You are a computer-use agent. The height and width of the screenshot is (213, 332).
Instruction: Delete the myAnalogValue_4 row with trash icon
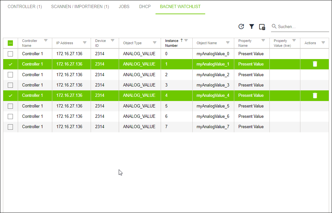315,96
